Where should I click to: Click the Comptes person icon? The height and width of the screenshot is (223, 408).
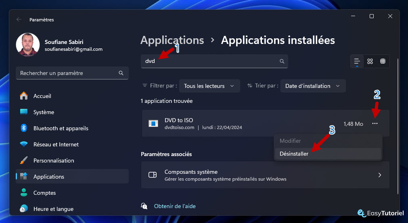24,193
